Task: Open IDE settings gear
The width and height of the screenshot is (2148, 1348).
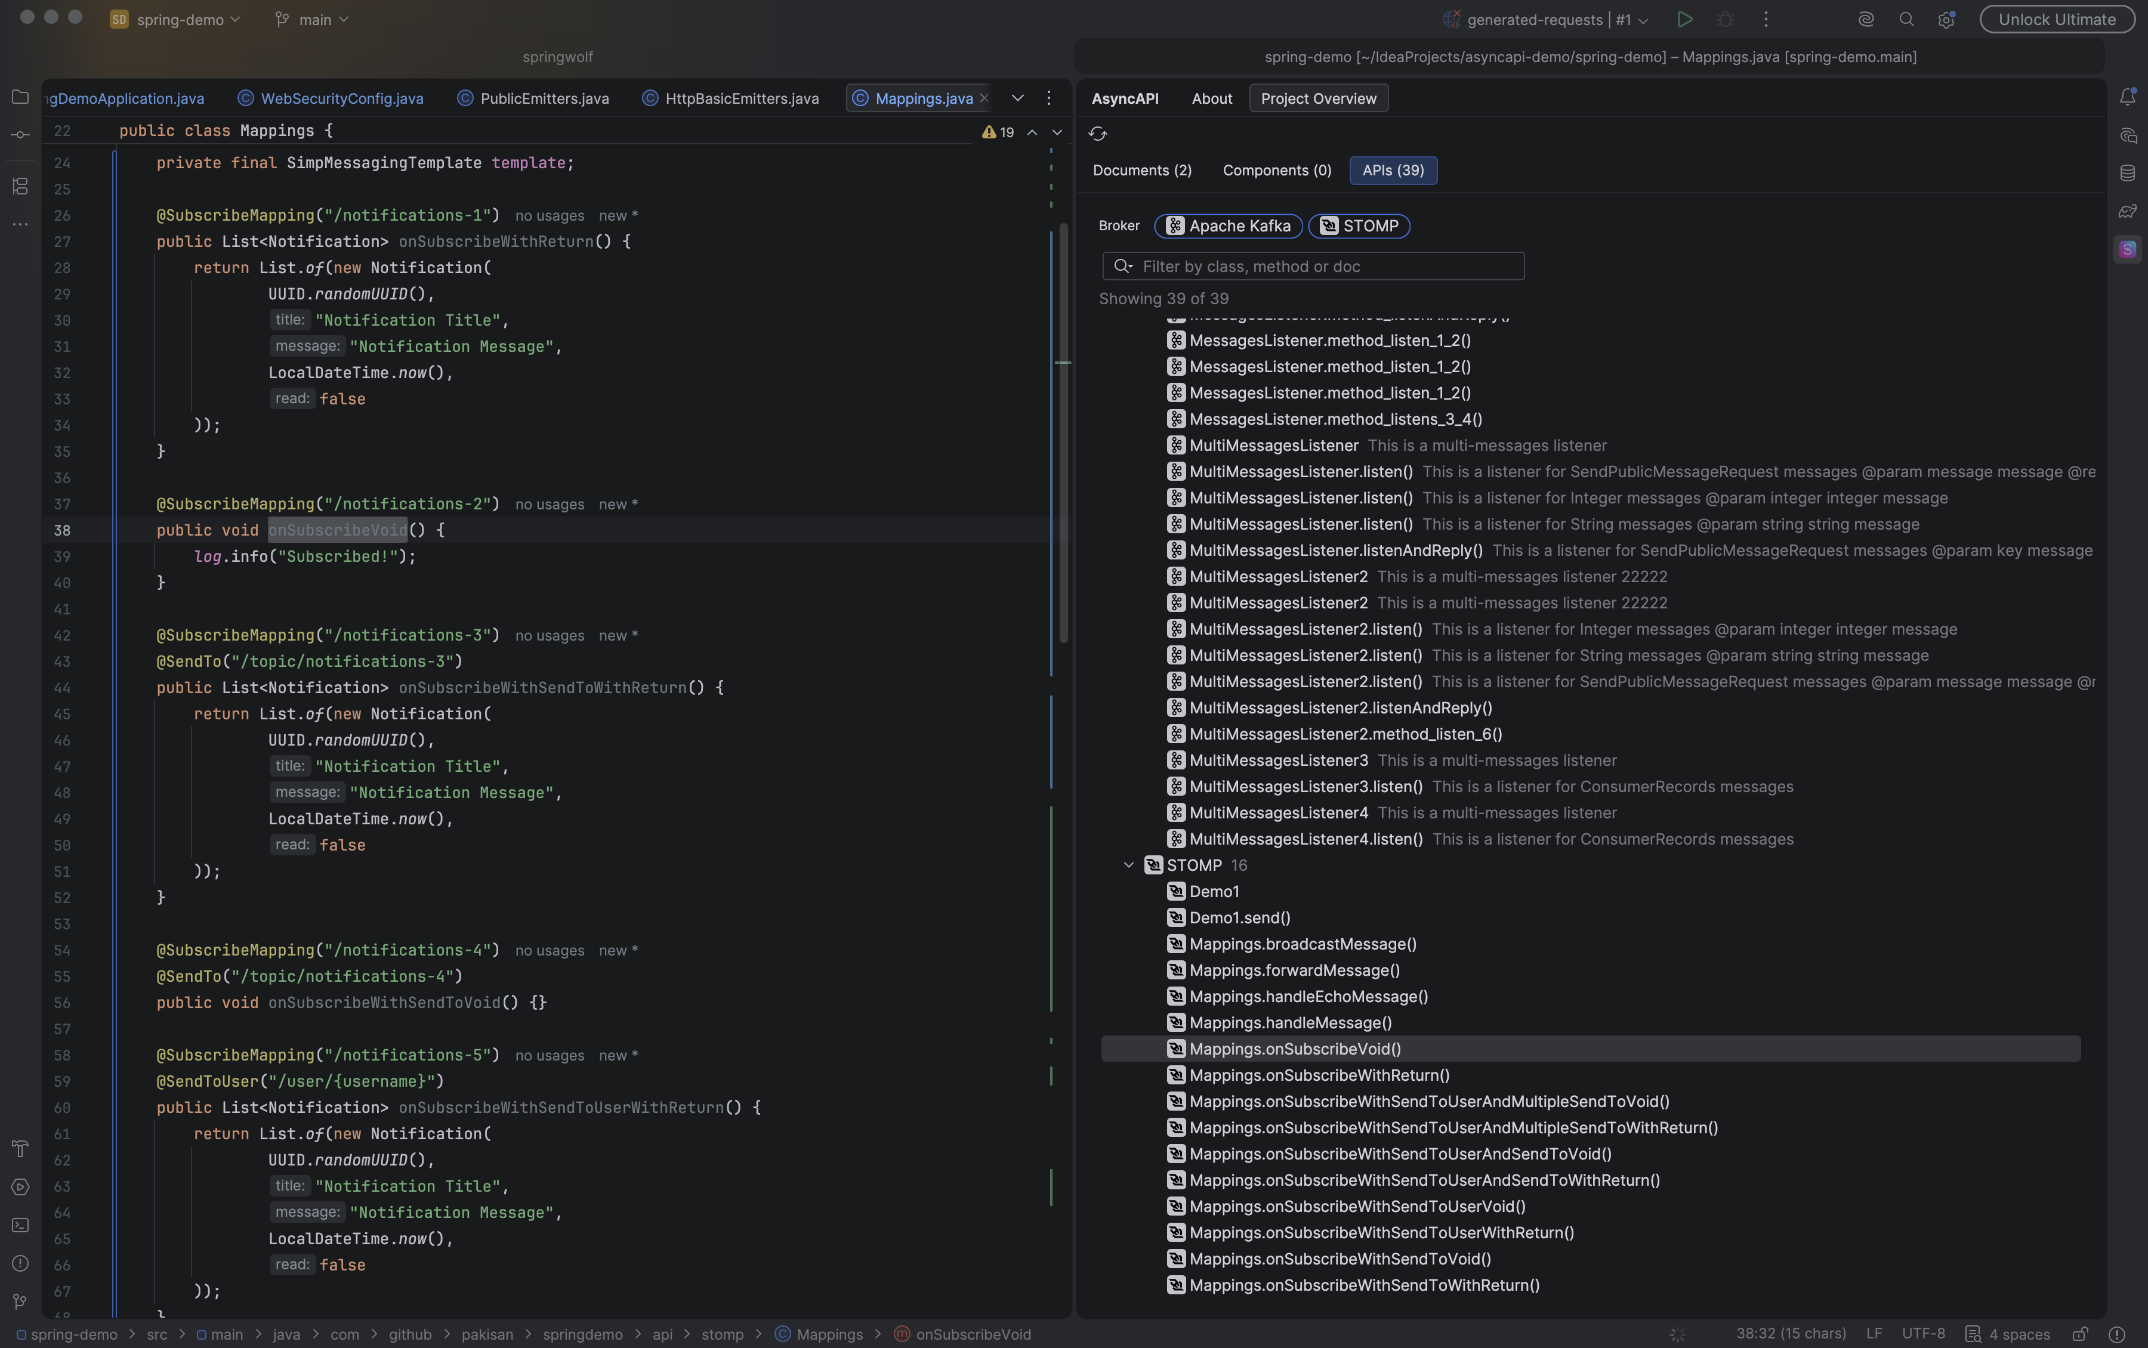Action: (x=1946, y=18)
